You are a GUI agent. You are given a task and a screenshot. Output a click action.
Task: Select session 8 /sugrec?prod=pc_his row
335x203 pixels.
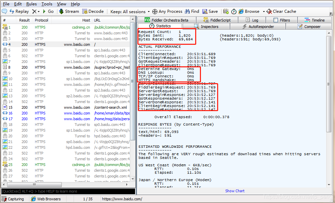[x=66, y=67]
